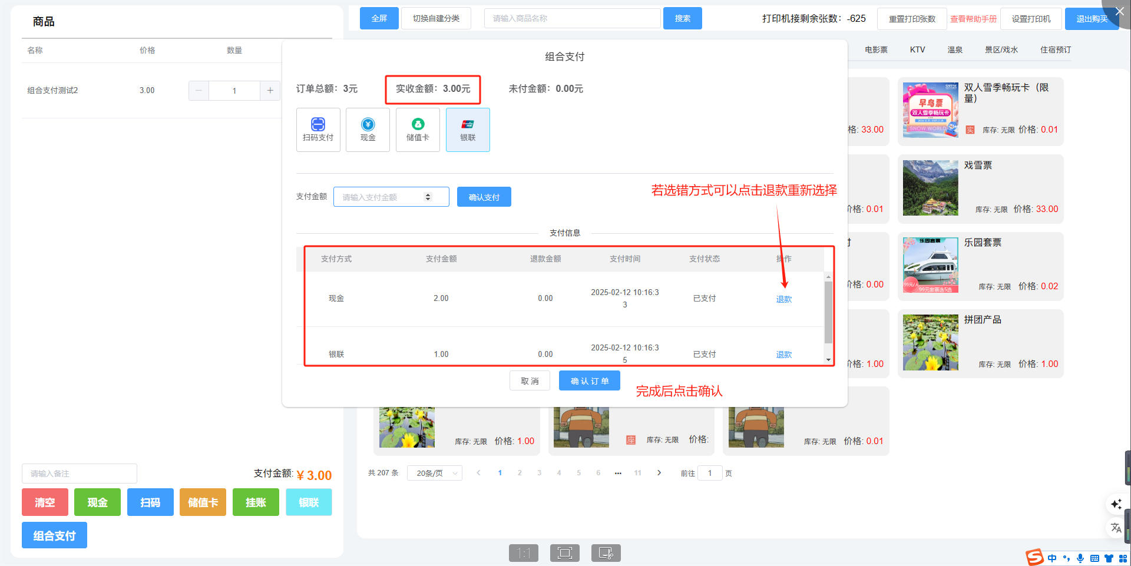Click 退款 link for the 现金 payment row

pyautogui.click(x=783, y=299)
